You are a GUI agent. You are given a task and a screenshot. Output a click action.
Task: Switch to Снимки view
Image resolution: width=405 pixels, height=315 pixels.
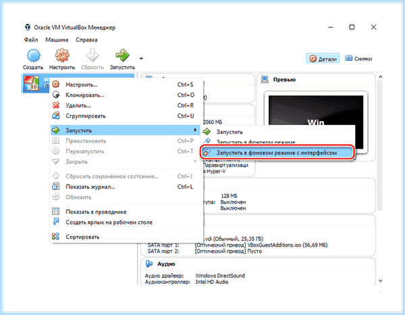point(358,59)
